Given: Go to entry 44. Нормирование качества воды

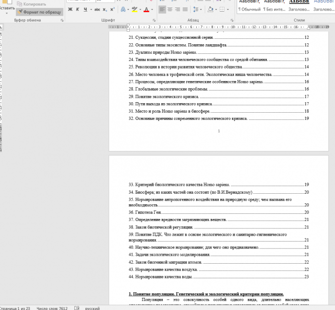Looking at the screenshot, I should (219, 277).
